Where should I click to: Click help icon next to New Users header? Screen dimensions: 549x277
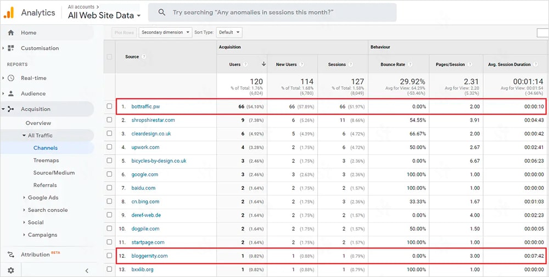[301, 64]
